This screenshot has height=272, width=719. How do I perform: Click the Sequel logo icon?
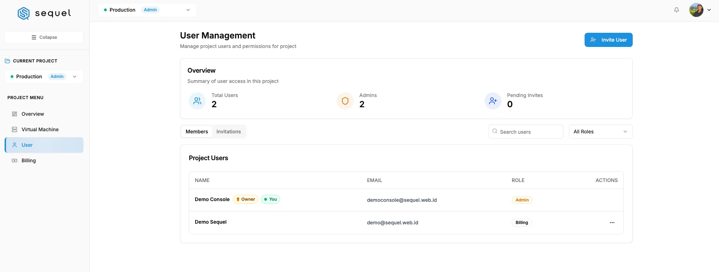pyautogui.click(x=24, y=13)
